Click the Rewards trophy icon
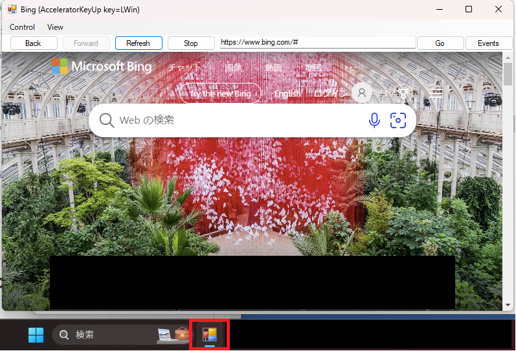The width and height of the screenshot is (516, 351). (x=403, y=93)
